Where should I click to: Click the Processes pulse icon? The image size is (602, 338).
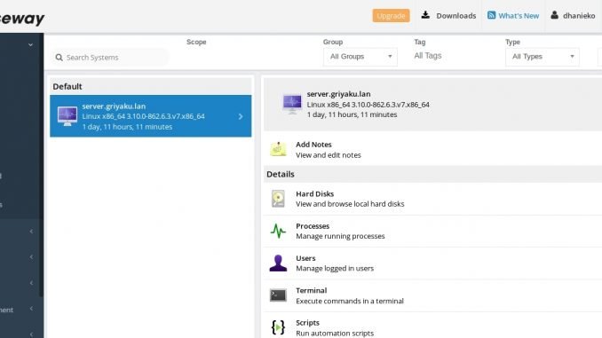tap(278, 231)
